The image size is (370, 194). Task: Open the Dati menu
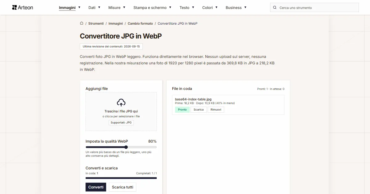(92, 7)
